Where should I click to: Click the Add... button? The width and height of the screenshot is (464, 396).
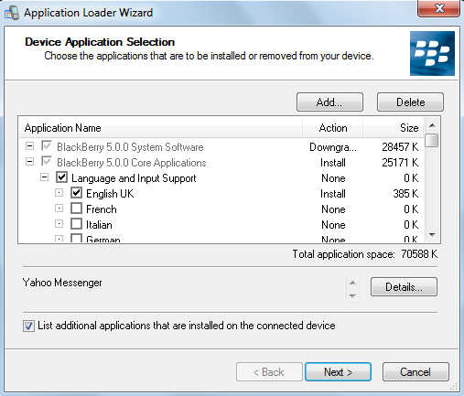coord(329,102)
